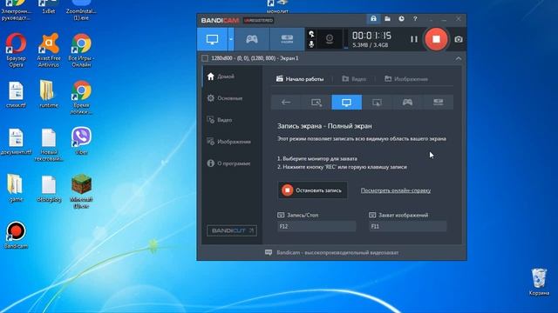Select rectangle area recording mode icon
The width and height of the screenshot is (558, 313).
[x=316, y=103]
